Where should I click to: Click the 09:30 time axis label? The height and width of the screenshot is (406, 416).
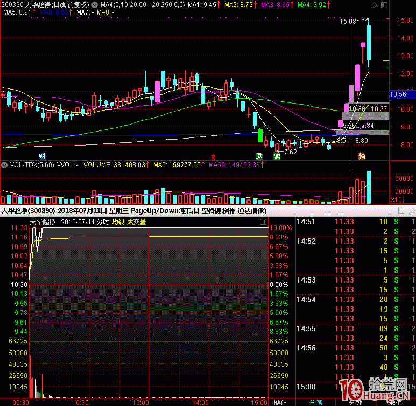pos(20,403)
